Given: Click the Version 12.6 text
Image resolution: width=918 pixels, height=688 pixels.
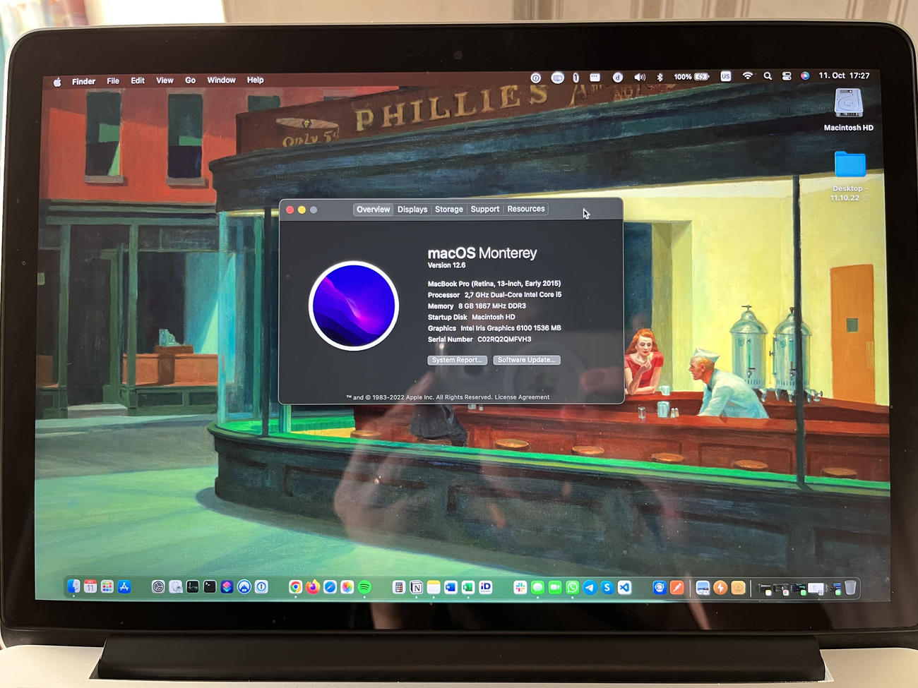Looking at the screenshot, I should point(446,265).
